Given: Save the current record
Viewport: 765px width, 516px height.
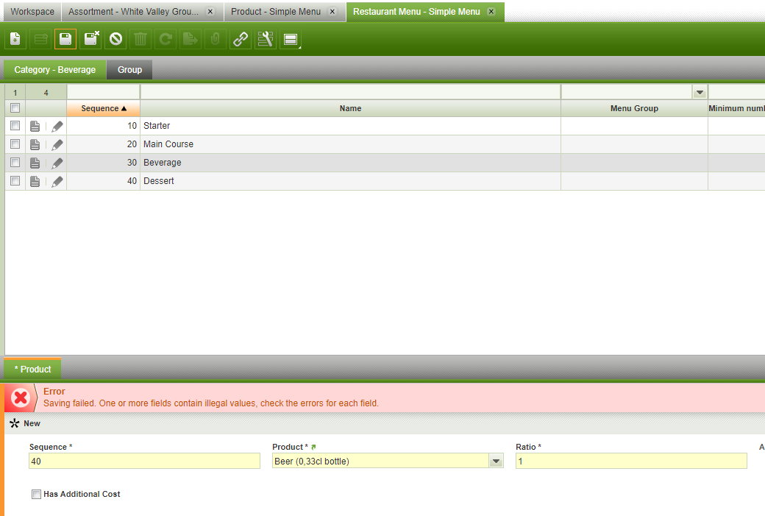Looking at the screenshot, I should [x=65, y=39].
